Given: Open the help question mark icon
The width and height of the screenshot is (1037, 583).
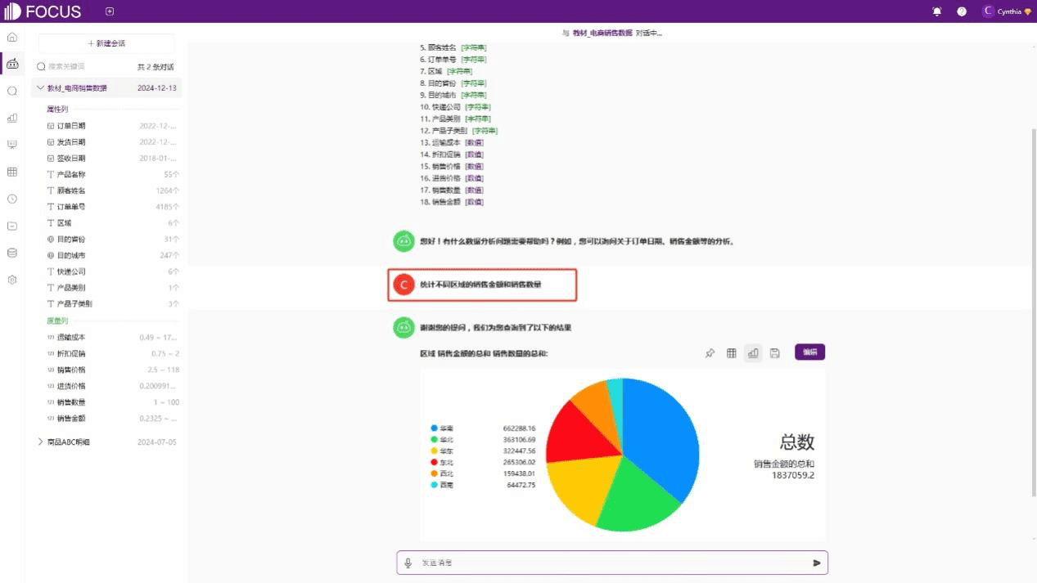Looking at the screenshot, I should [962, 11].
